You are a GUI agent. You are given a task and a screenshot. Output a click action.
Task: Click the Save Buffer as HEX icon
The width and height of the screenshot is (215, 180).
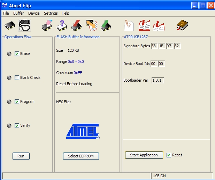159,25
